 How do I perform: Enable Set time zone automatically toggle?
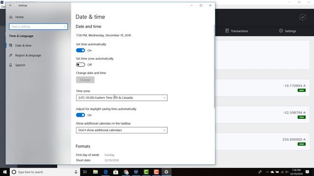coord(80,65)
